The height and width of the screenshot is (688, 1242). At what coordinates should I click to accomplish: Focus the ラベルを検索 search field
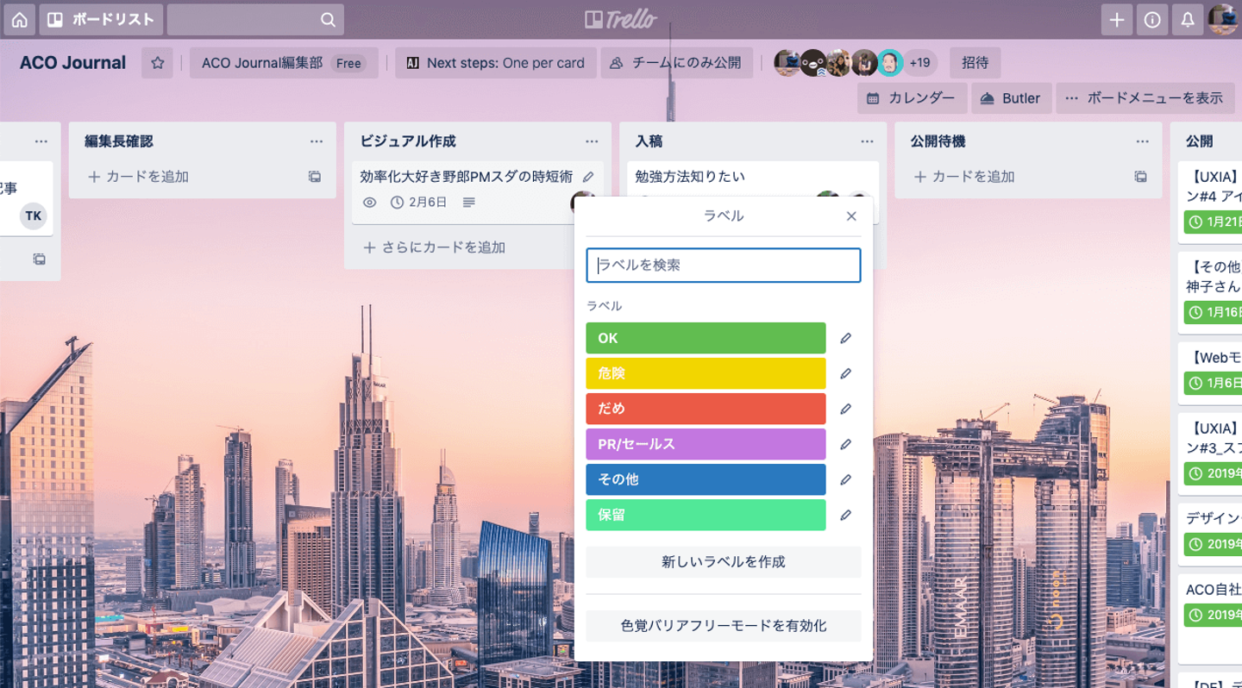point(724,266)
